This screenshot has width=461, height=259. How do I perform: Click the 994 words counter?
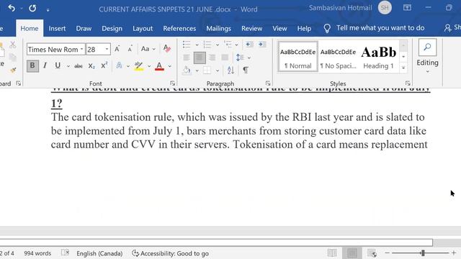(x=37, y=253)
